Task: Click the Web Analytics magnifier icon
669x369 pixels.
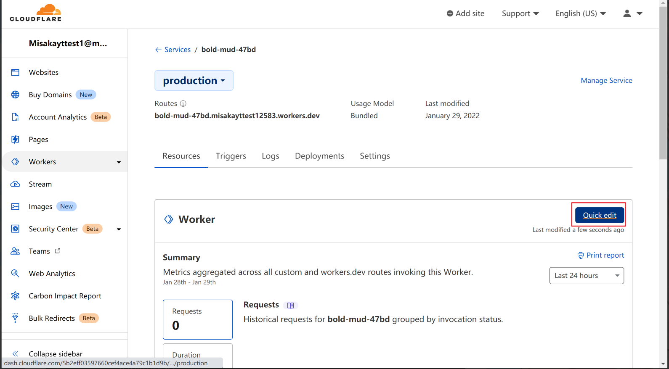Action: (x=15, y=274)
